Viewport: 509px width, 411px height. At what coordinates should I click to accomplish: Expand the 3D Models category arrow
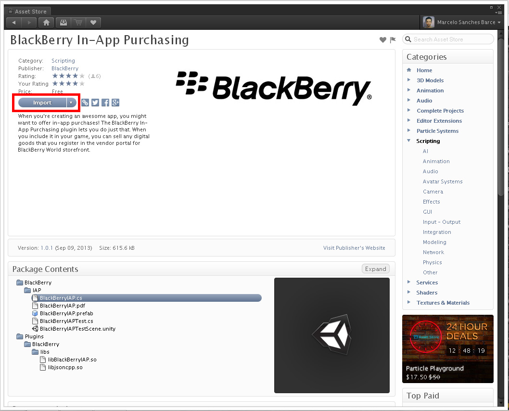coord(409,80)
